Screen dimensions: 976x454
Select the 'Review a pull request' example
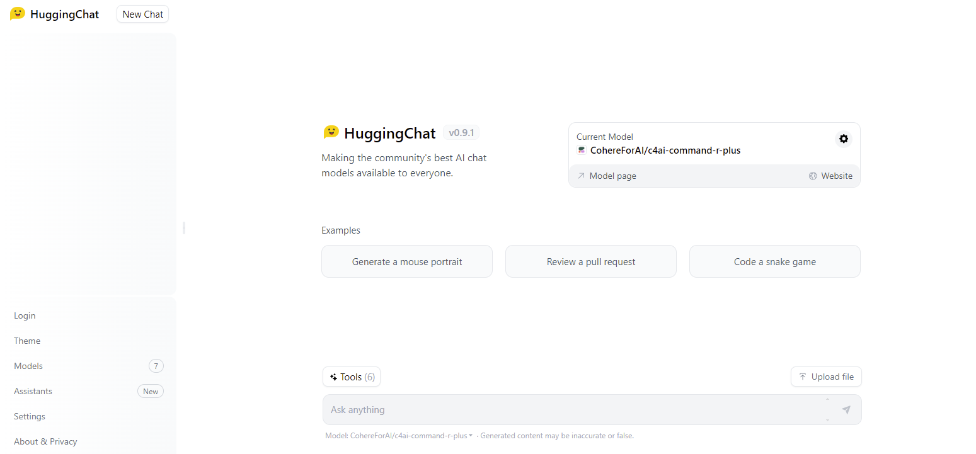591,261
